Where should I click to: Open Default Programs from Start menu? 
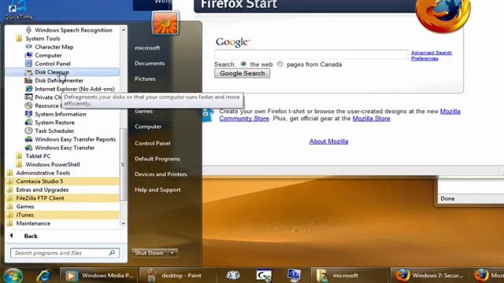coord(157,159)
